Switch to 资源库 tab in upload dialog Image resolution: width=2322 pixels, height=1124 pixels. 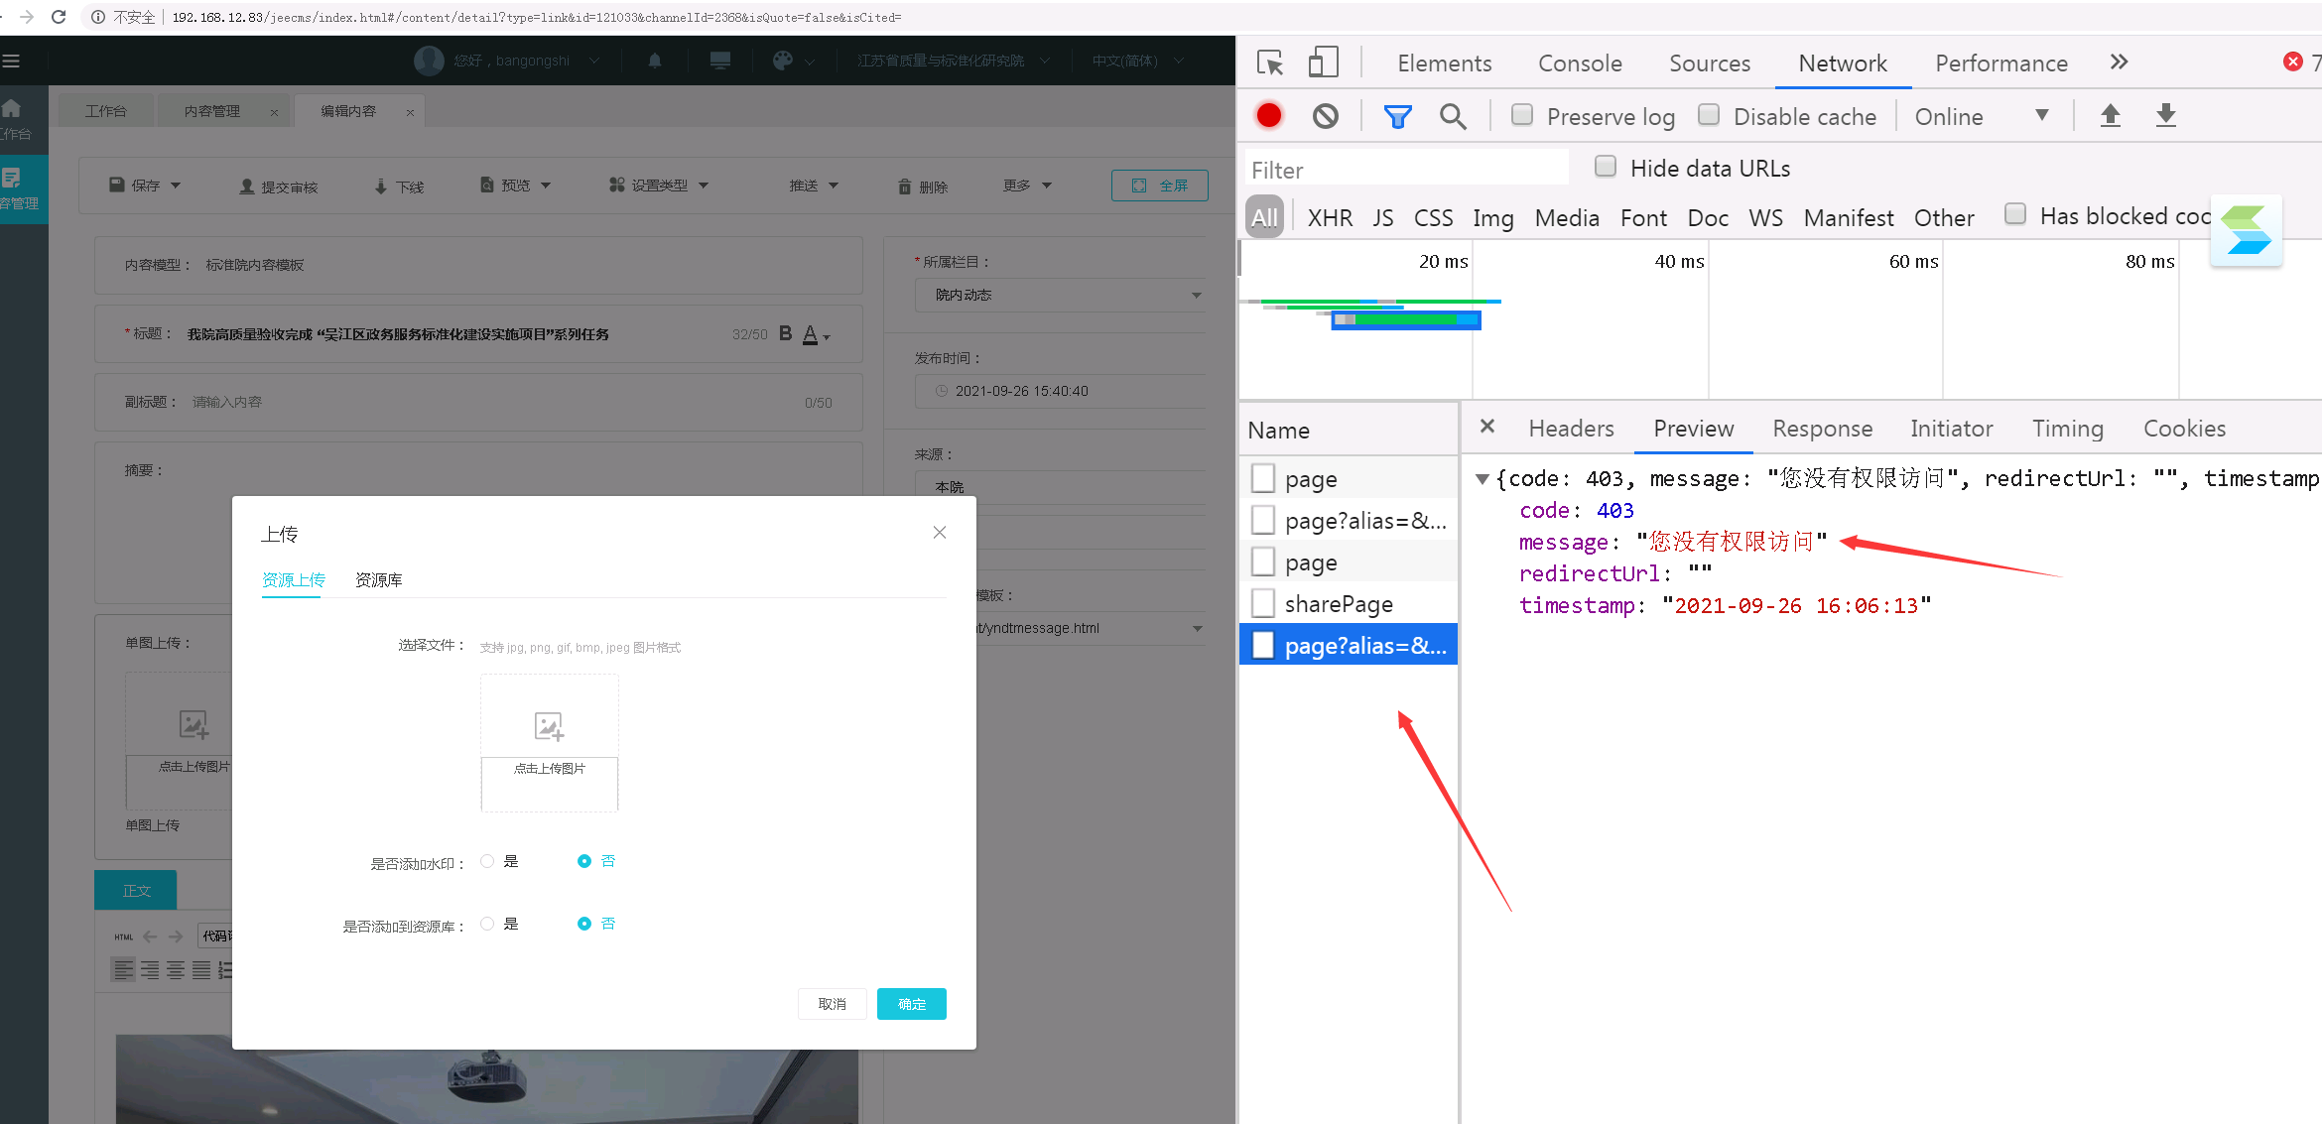coord(378,580)
